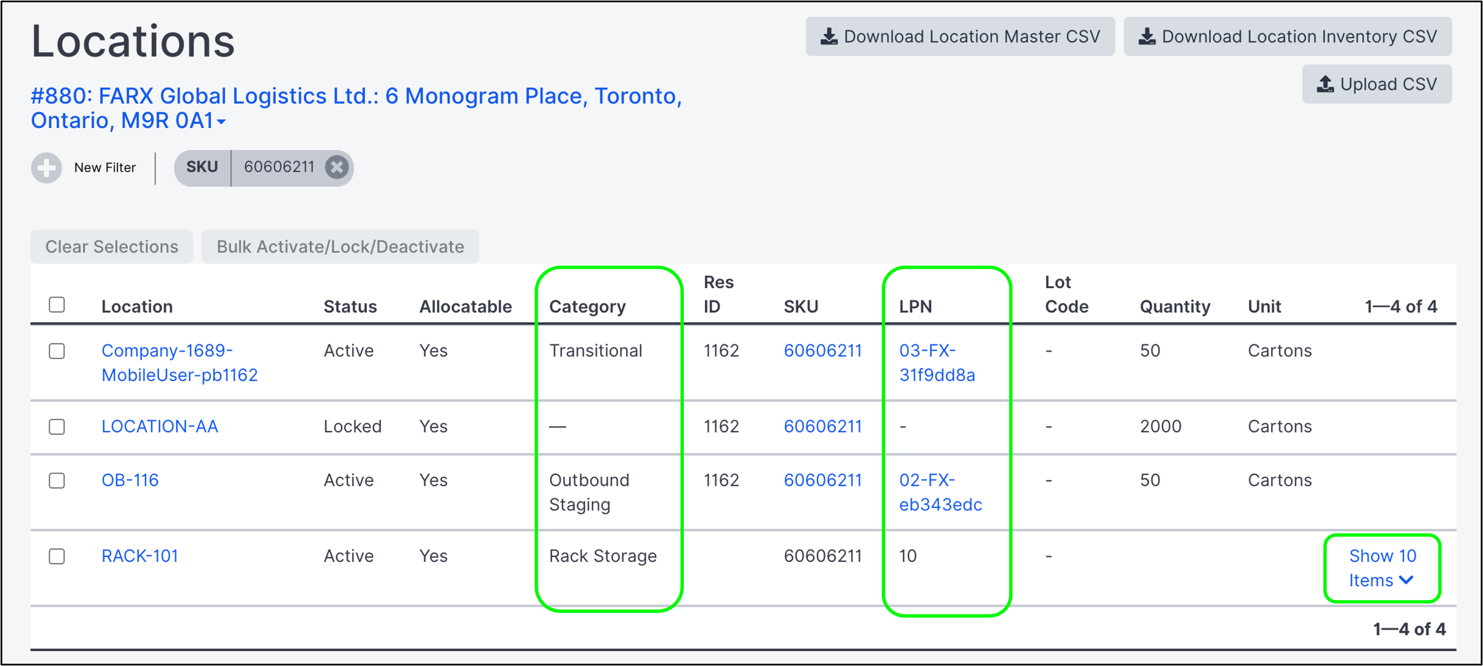Open LPN 02-FX-eb343edc link

pyautogui.click(x=940, y=492)
